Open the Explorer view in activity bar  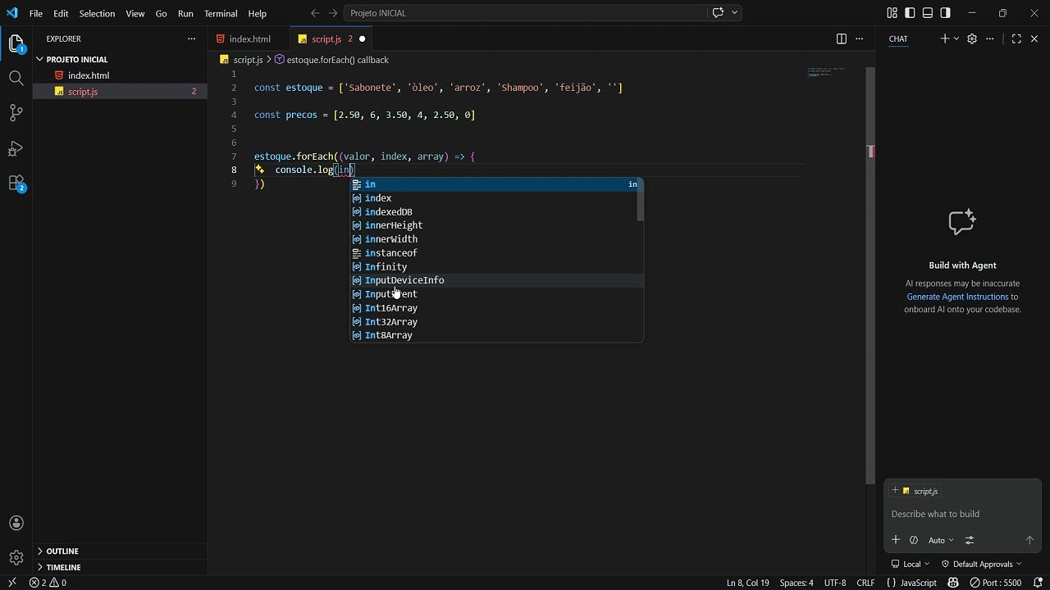tap(16, 44)
